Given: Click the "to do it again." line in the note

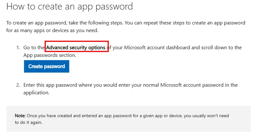Looking at the screenshot, I should 28,122.
